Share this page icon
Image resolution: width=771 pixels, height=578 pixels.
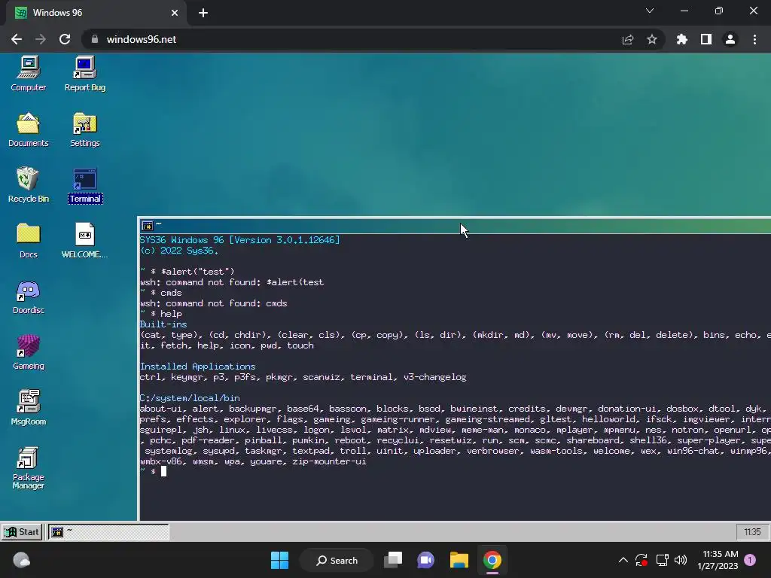click(628, 39)
